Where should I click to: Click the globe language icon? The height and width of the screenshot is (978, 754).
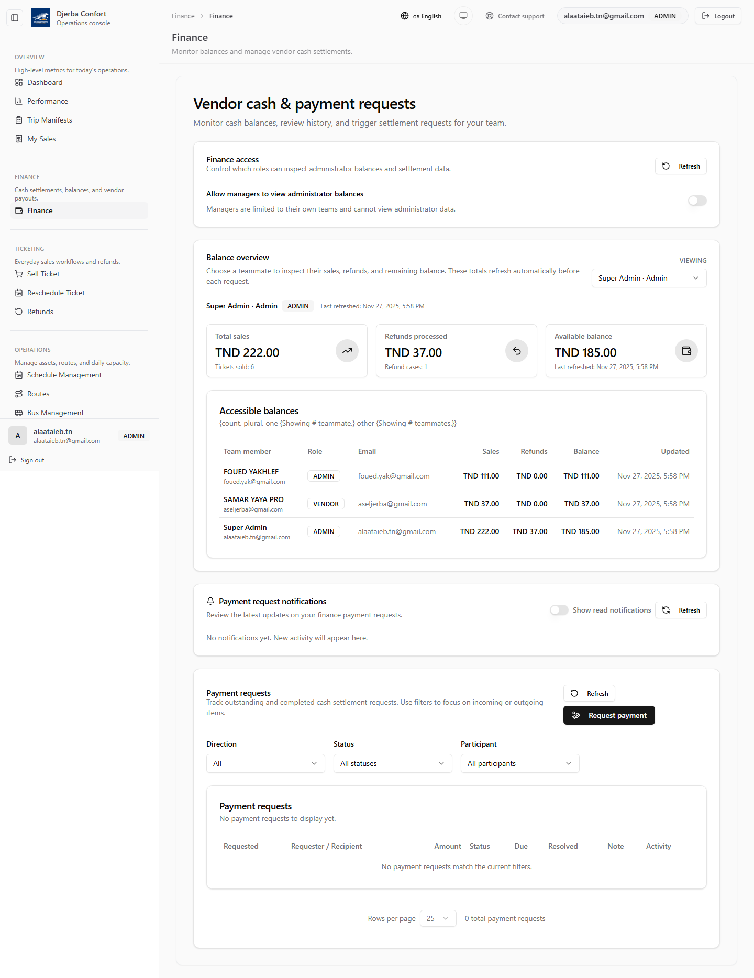point(405,16)
